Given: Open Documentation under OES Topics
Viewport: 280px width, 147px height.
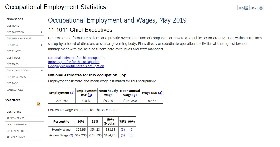Looking at the screenshot, I should click(x=17, y=125).
